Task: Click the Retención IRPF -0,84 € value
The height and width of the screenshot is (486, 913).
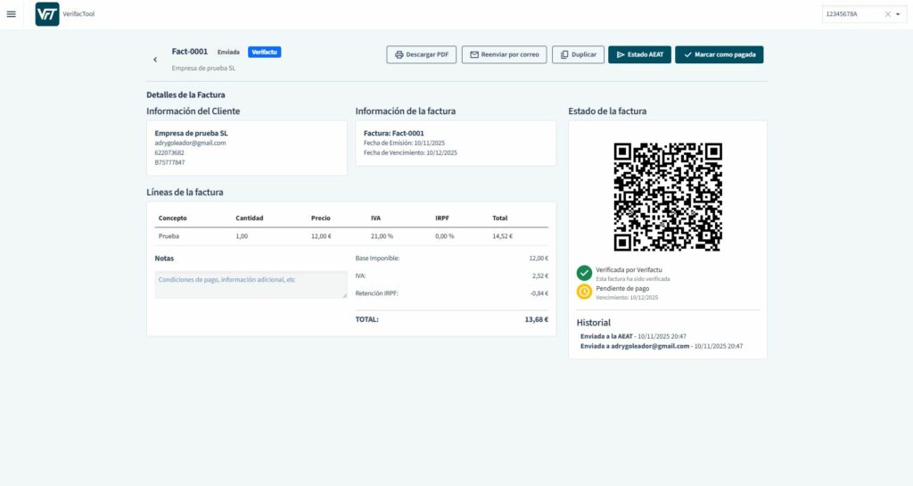Action: click(x=539, y=293)
